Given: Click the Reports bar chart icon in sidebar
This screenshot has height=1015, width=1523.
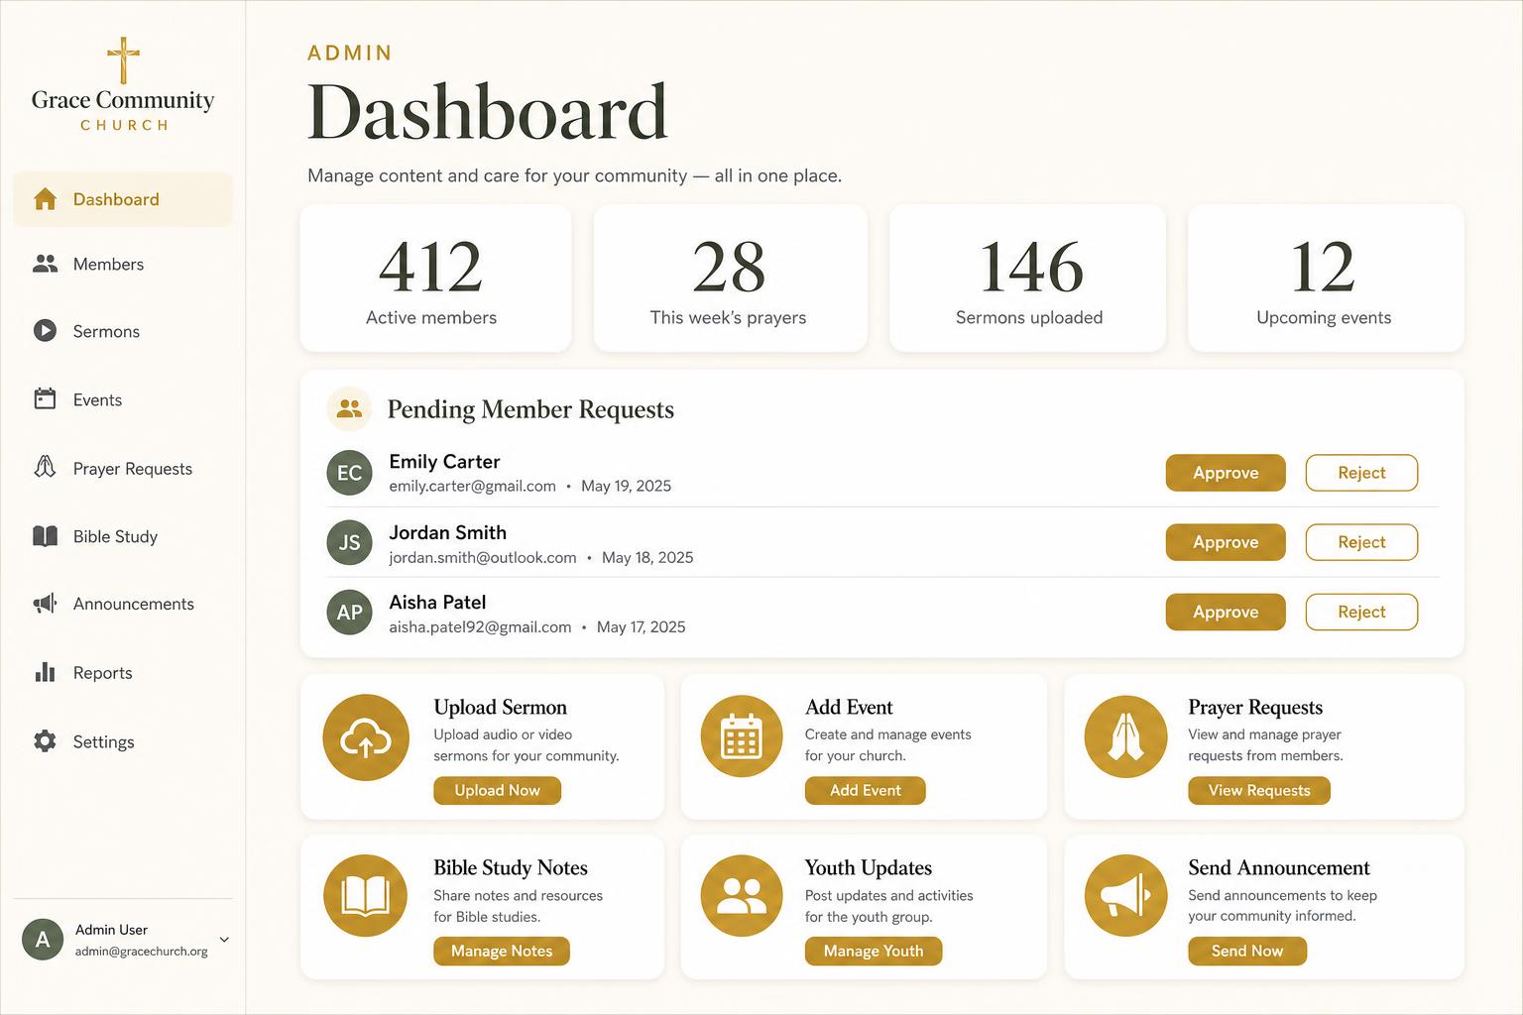Looking at the screenshot, I should coord(45,672).
